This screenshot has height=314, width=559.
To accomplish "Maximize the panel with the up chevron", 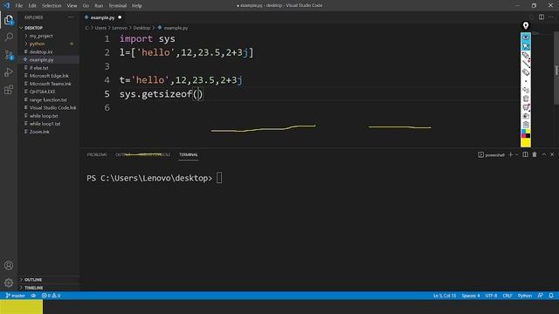I will tap(543, 154).
